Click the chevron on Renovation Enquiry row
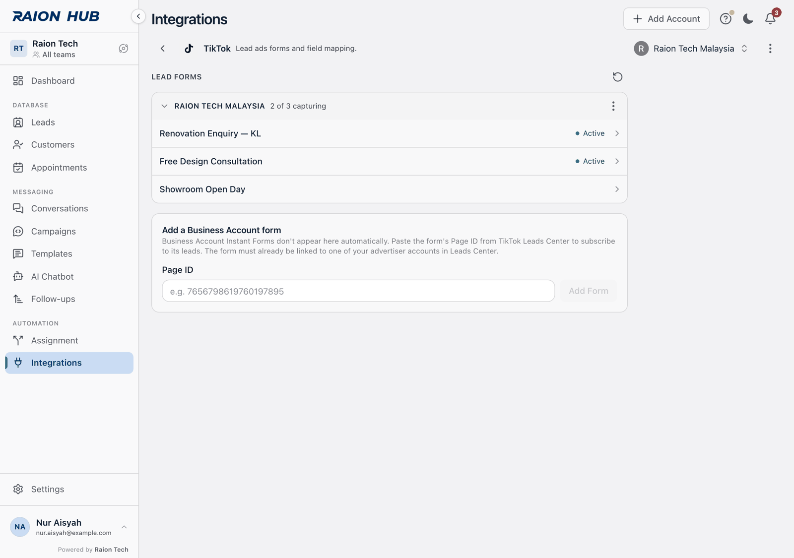The image size is (794, 558). pos(617,133)
